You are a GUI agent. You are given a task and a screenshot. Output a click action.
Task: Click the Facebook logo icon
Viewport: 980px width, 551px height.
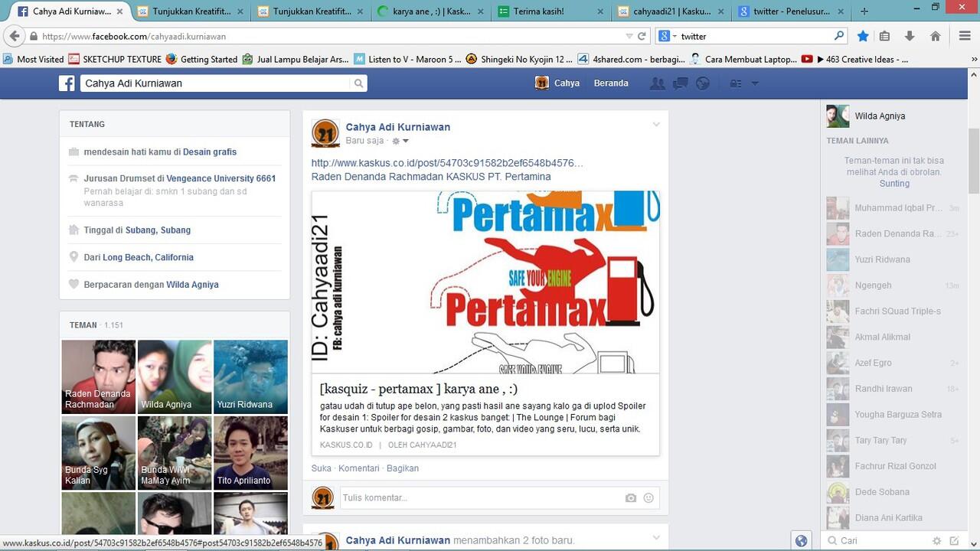point(67,83)
